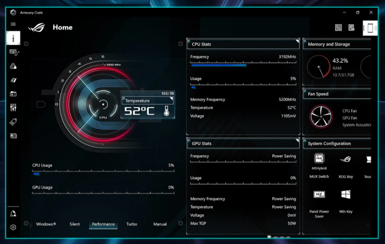Screen dimensions: 385x244
Task: Click the 5200MHz memory frequency value
Action: point(287,100)
